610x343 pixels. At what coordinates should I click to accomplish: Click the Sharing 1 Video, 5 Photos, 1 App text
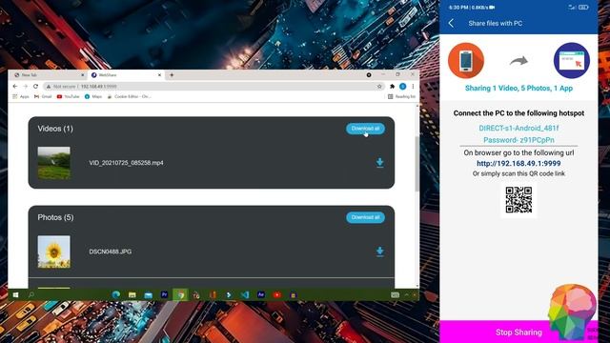pyautogui.click(x=518, y=89)
